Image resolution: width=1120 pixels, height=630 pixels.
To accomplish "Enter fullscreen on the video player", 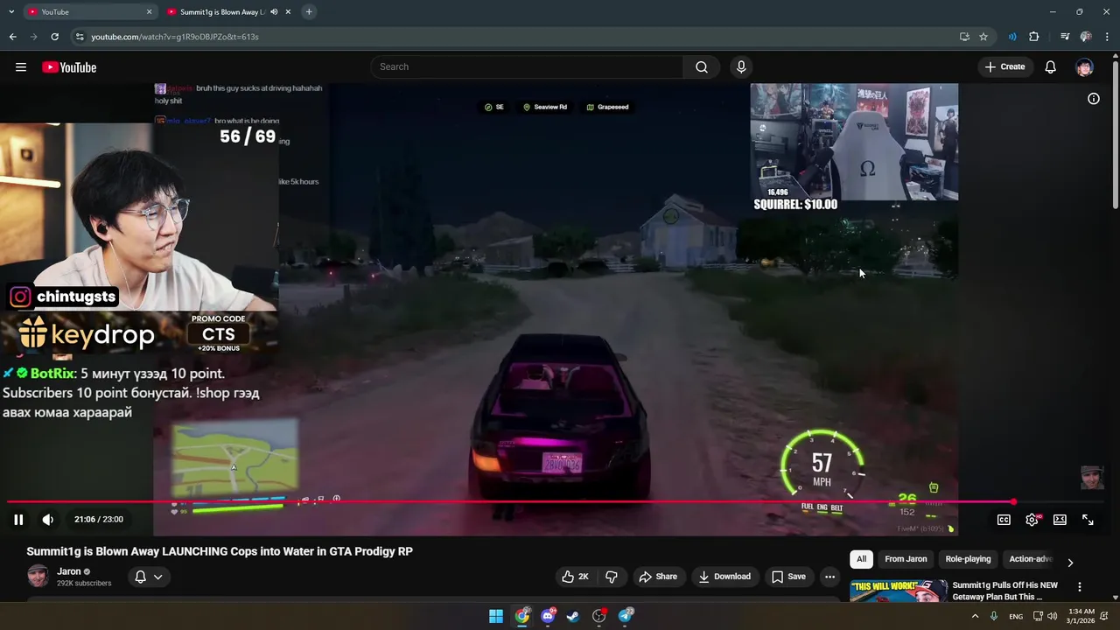I will coord(1088,520).
